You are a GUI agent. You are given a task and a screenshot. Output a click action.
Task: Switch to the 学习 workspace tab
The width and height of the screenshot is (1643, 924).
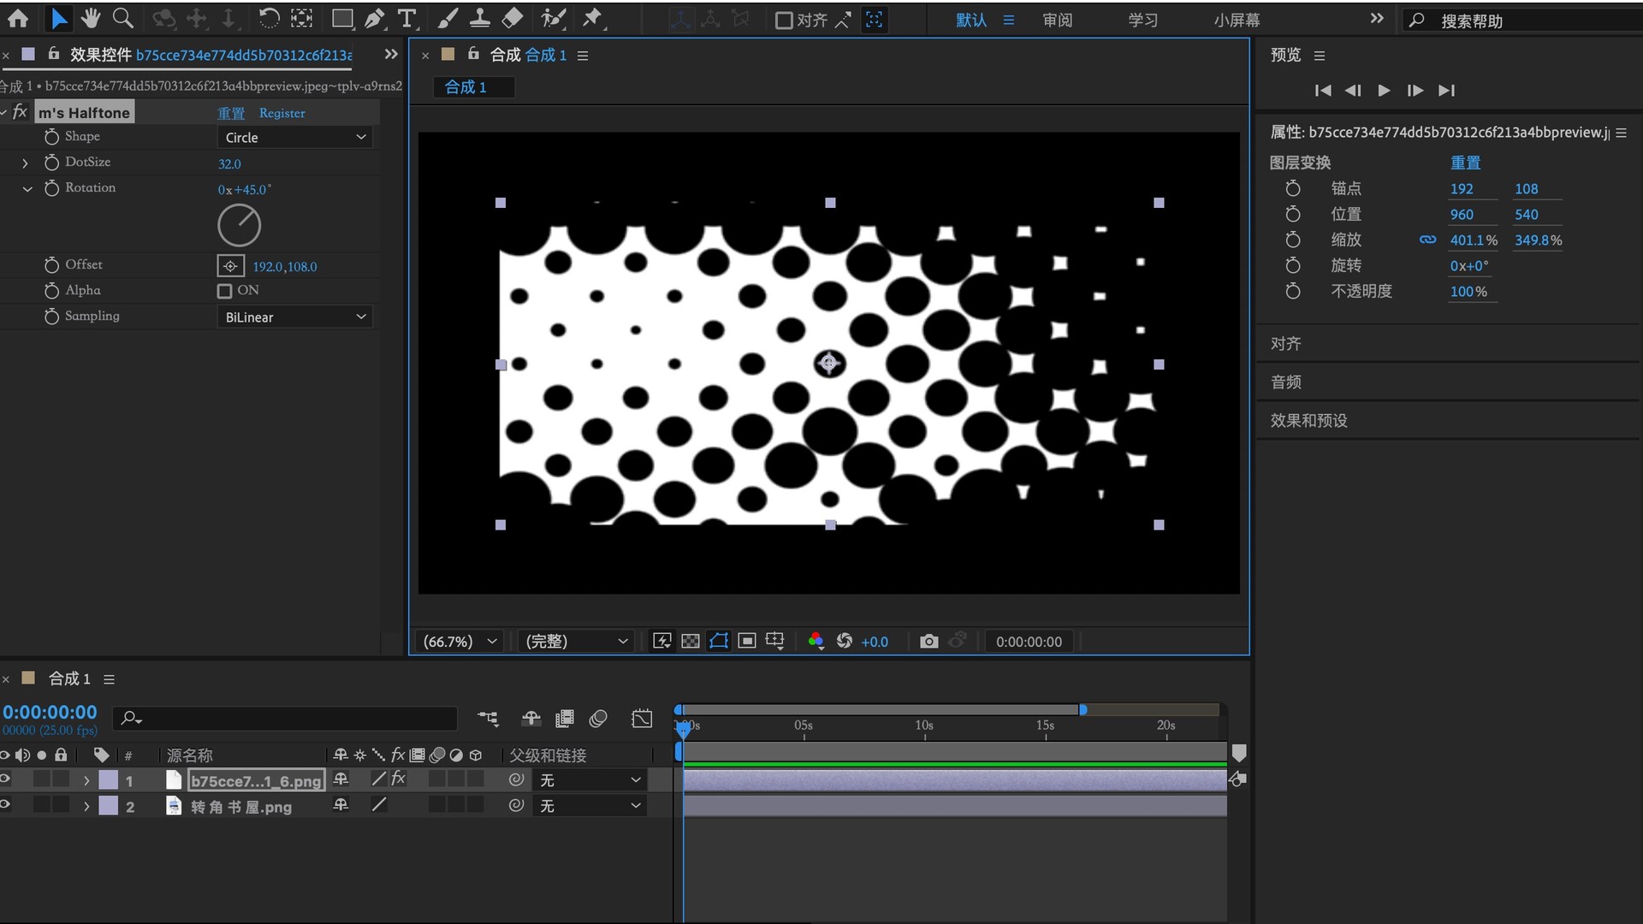[x=1142, y=20]
